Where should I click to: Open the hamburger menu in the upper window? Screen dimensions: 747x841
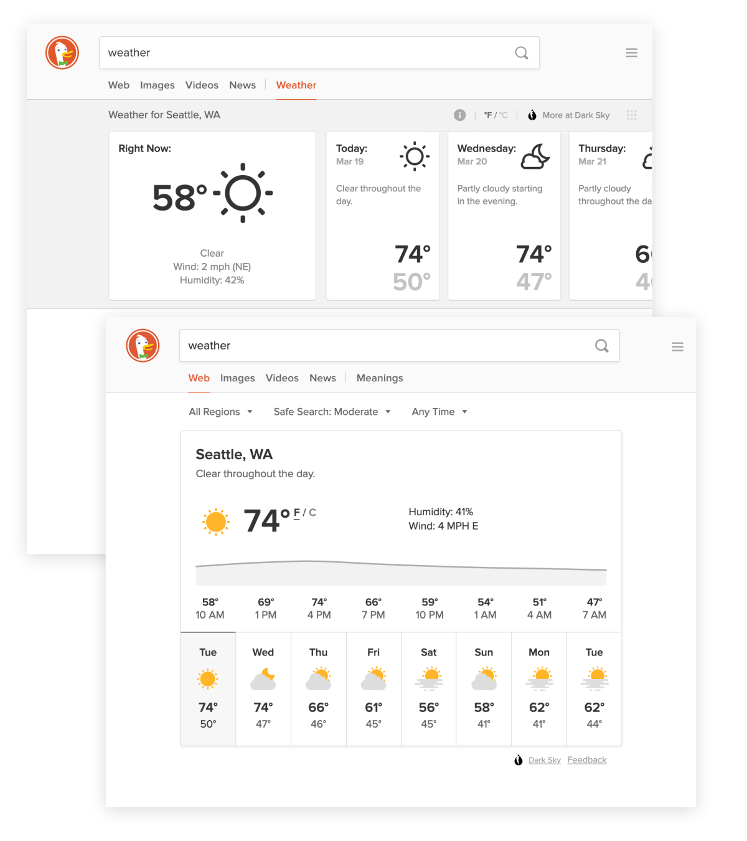(x=631, y=53)
